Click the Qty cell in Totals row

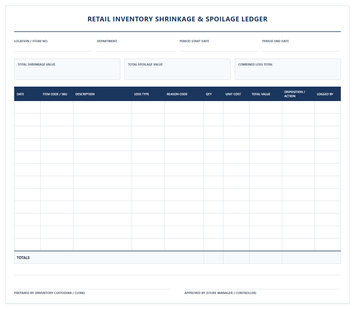click(x=213, y=257)
